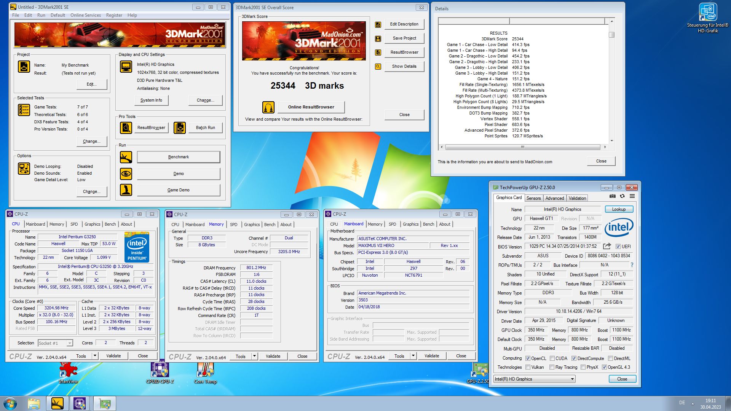Click the Details vertical scrollbar thumb

pyautogui.click(x=611, y=35)
